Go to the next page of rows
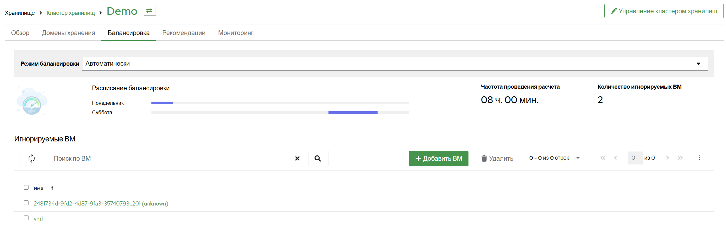The height and width of the screenshot is (232, 726). pyautogui.click(x=667, y=158)
